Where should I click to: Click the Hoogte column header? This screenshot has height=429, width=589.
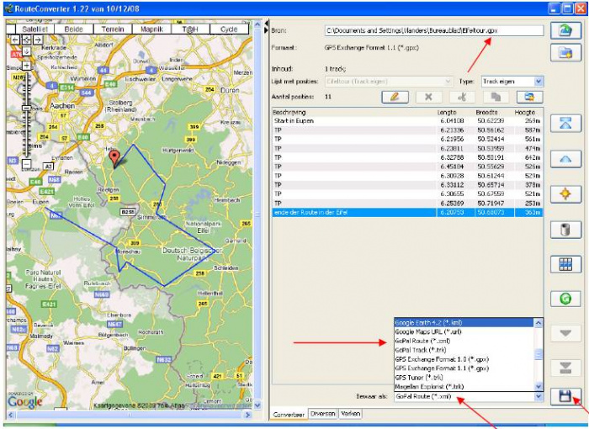pyautogui.click(x=525, y=113)
